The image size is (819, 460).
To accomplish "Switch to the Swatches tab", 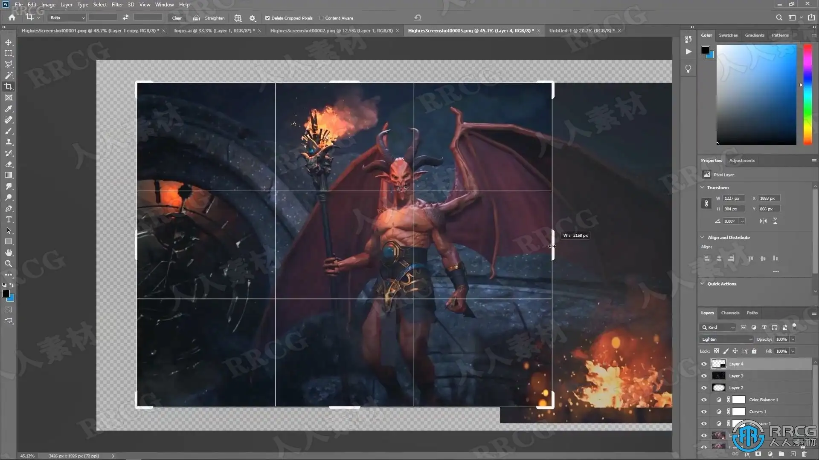I will [728, 35].
